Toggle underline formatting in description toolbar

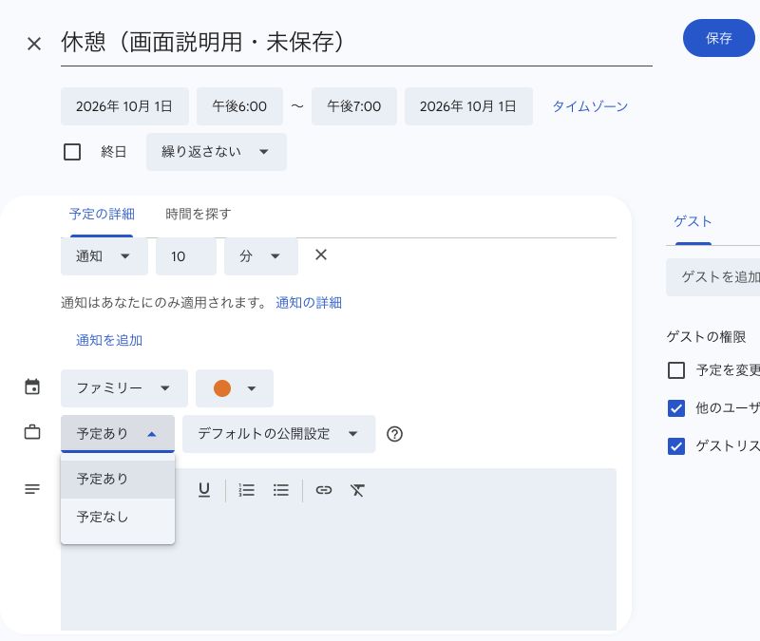[204, 490]
